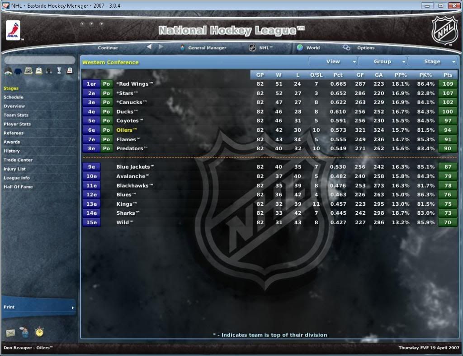Open Overview from the sidebar
Screen dimensions: 463x356
click(x=14, y=106)
